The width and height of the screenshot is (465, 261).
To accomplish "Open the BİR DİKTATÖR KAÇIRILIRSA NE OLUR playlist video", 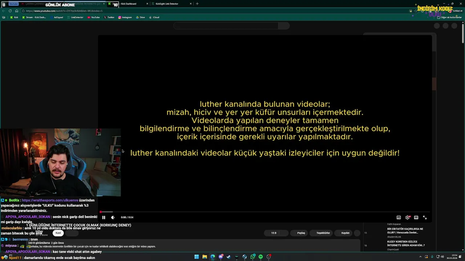I will pyautogui.click(x=405, y=231).
